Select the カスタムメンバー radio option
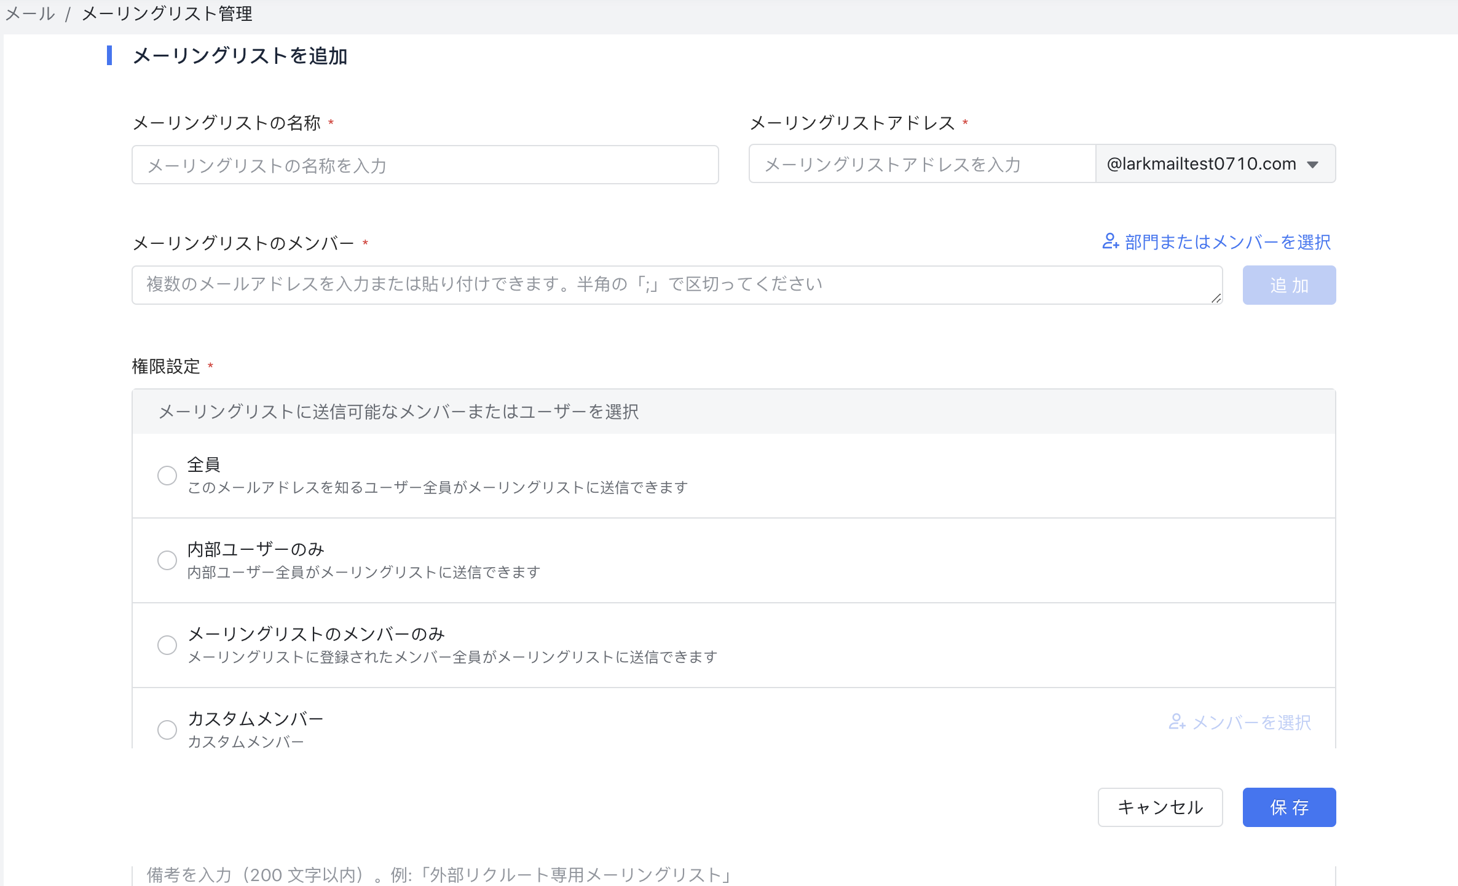Image resolution: width=1458 pixels, height=886 pixels. pyautogui.click(x=167, y=730)
